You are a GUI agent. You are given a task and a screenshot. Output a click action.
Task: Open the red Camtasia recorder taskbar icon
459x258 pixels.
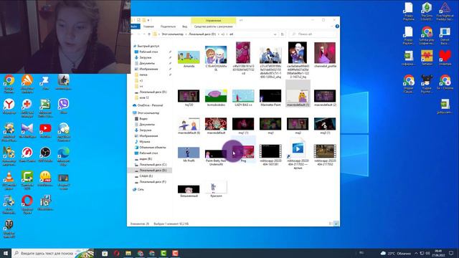tap(175, 253)
